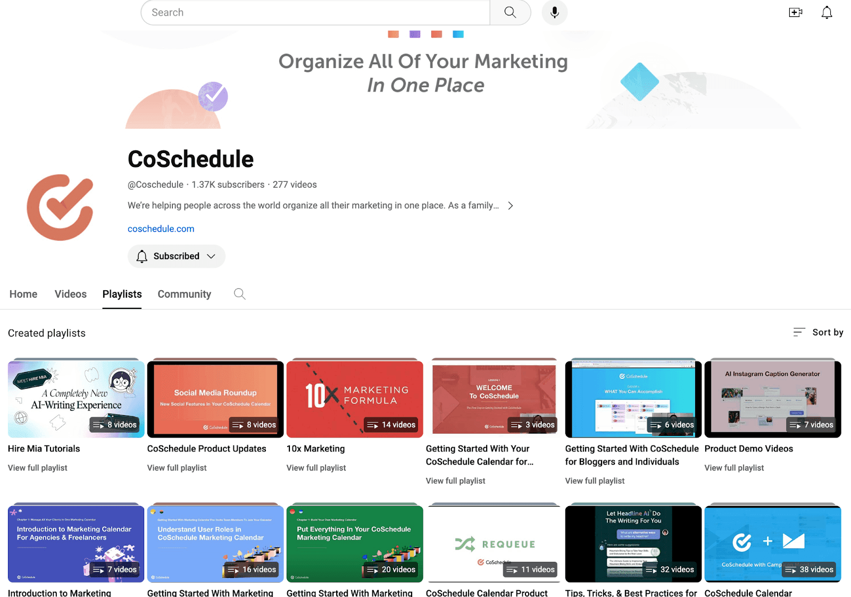View full playlist for Bloggers and Individuals
Screen dimensions: 851x597
[595, 481]
